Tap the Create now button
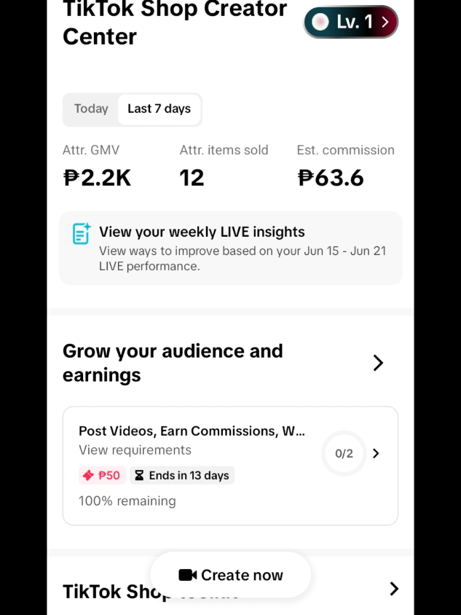 coord(230,575)
